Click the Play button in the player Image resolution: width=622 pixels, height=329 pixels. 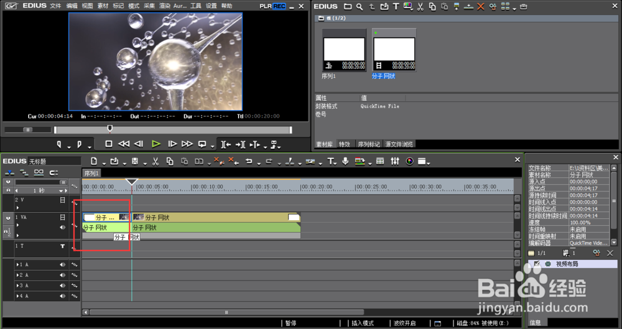coord(156,144)
